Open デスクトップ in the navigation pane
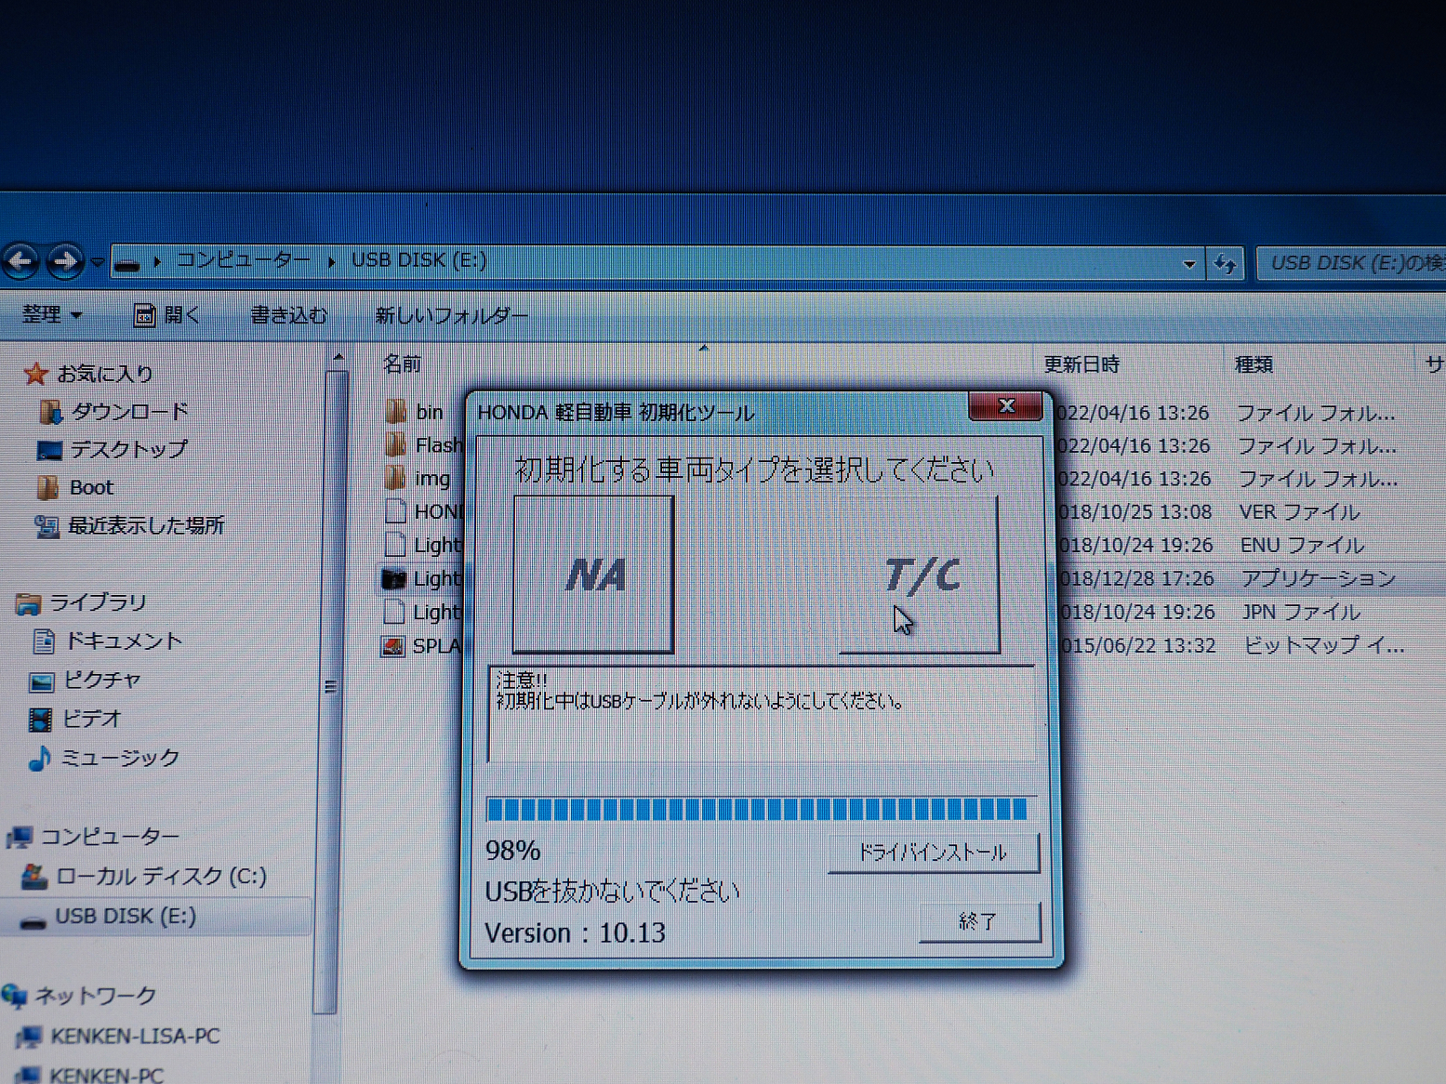Screen dimensions: 1446x1084 (112, 450)
